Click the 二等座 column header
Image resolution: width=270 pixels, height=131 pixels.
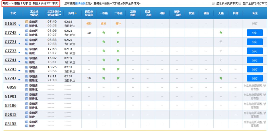[x=118, y=13]
